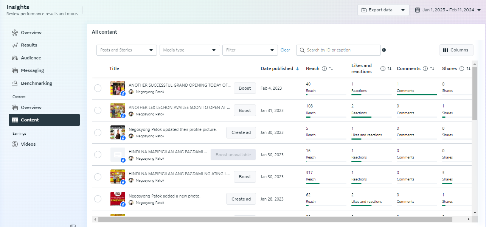486x227 pixels.
Task: Boost the ANOTHER LEX LECHON AVAILEE post
Action: pyautogui.click(x=245, y=110)
